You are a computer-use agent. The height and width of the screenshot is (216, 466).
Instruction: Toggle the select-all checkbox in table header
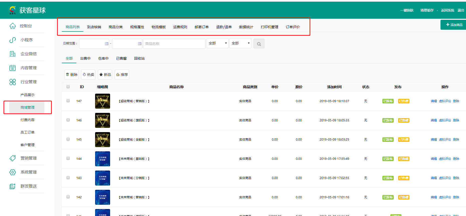point(68,87)
